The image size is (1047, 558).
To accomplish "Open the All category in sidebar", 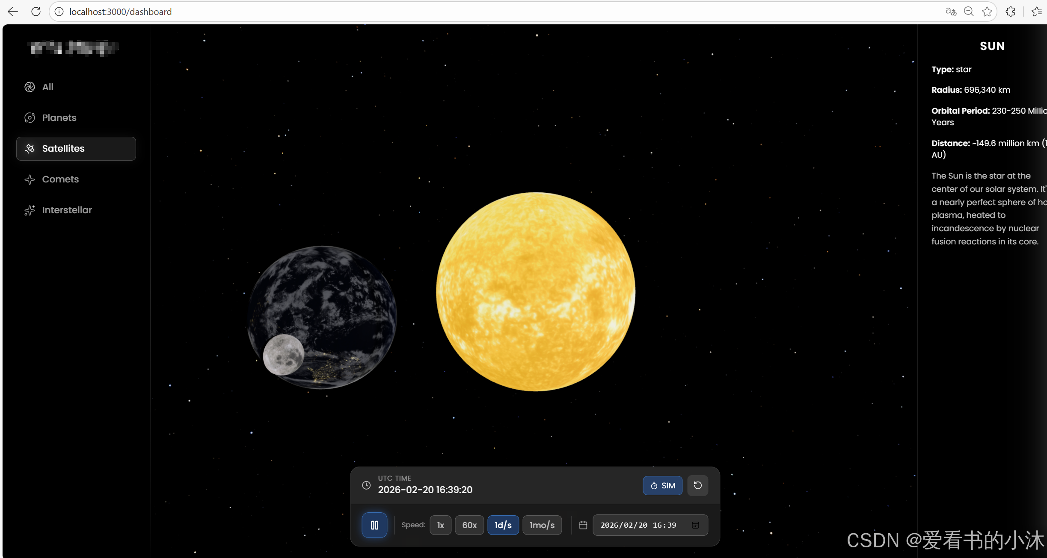I will [x=48, y=87].
